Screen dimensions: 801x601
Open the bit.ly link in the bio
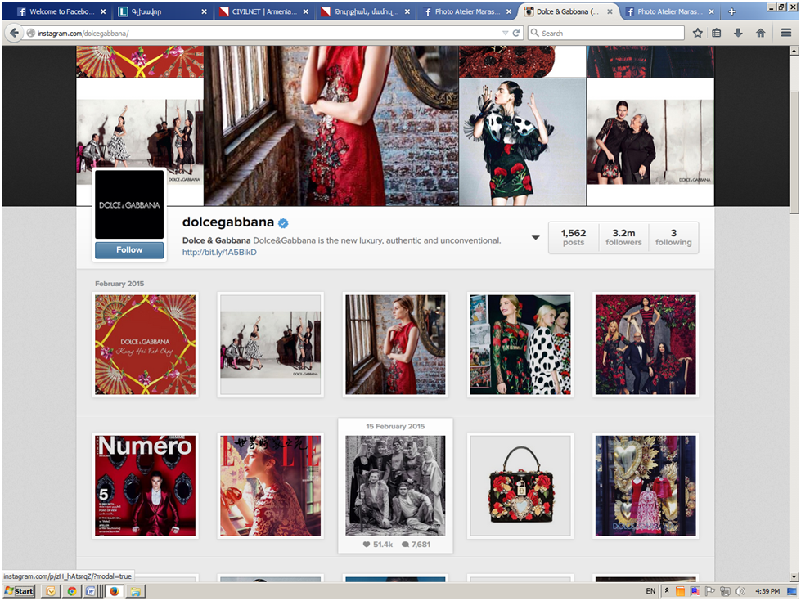point(219,253)
